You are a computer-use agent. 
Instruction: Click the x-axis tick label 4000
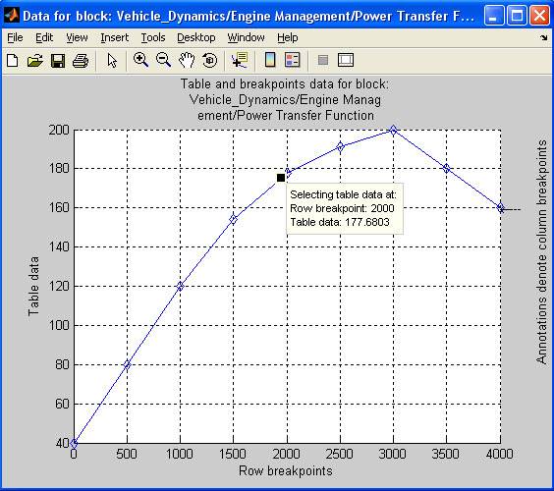pyautogui.click(x=500, y=454)
